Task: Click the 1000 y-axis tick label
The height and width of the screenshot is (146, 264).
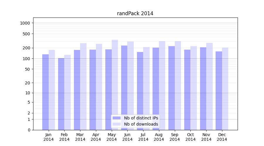Action: pyautogui.click(x=26, y=23)
